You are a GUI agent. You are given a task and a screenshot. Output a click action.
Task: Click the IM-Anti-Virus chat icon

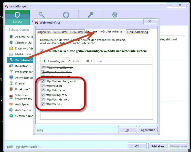click(x=11, y=66)
